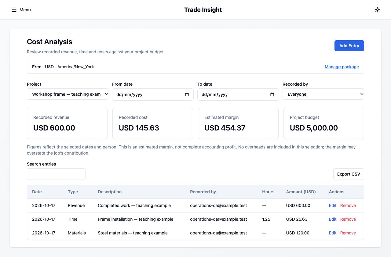391x257 pixels.
Task: Focus the Search entries field
Action: pyautogui.click(x=56, y=174)
